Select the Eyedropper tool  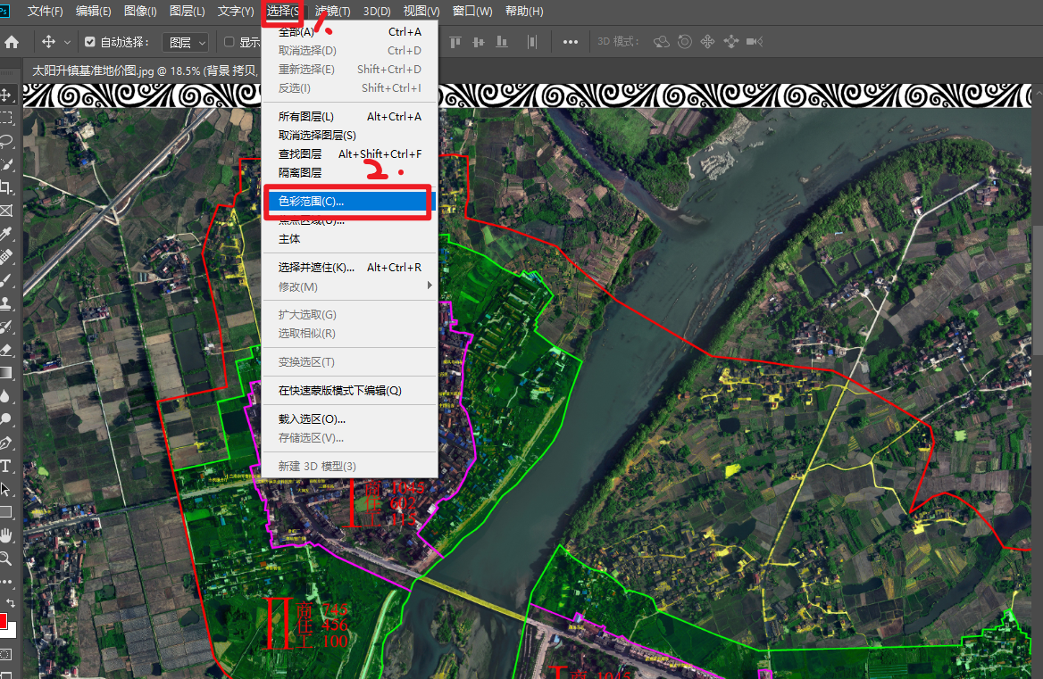pyautogui.click(x=5, y=234)
